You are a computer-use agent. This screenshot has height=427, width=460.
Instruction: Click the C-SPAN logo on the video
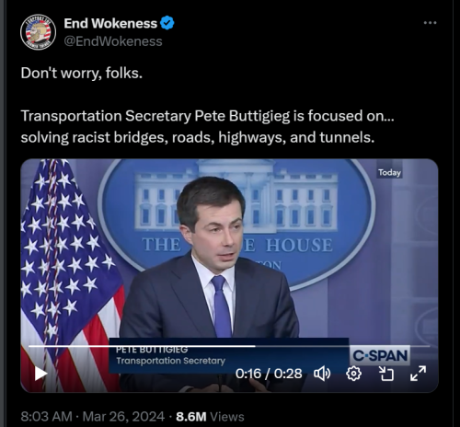click(380, 355)
